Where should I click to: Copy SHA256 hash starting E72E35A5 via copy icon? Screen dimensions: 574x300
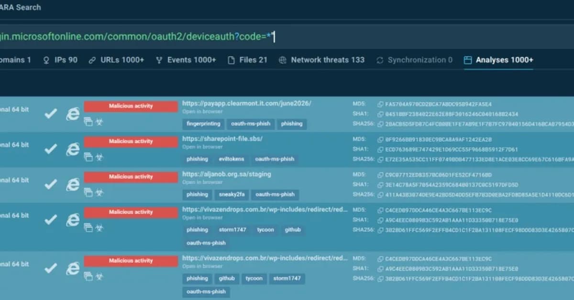tap(380, 160)
